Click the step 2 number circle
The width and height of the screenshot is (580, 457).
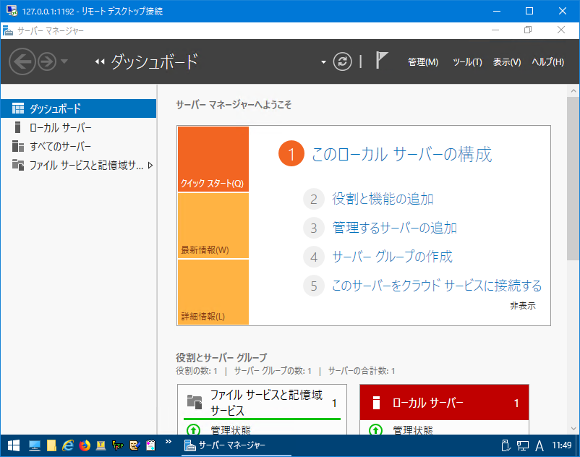pyautogui.click(x=314, y=199)
